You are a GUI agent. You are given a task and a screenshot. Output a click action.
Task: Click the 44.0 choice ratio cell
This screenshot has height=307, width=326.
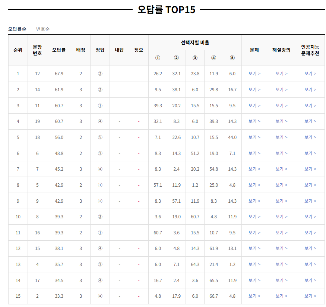click(x=232, y=137)
